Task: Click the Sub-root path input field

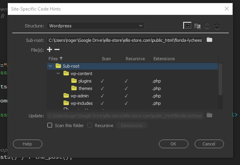Action: 125,40
